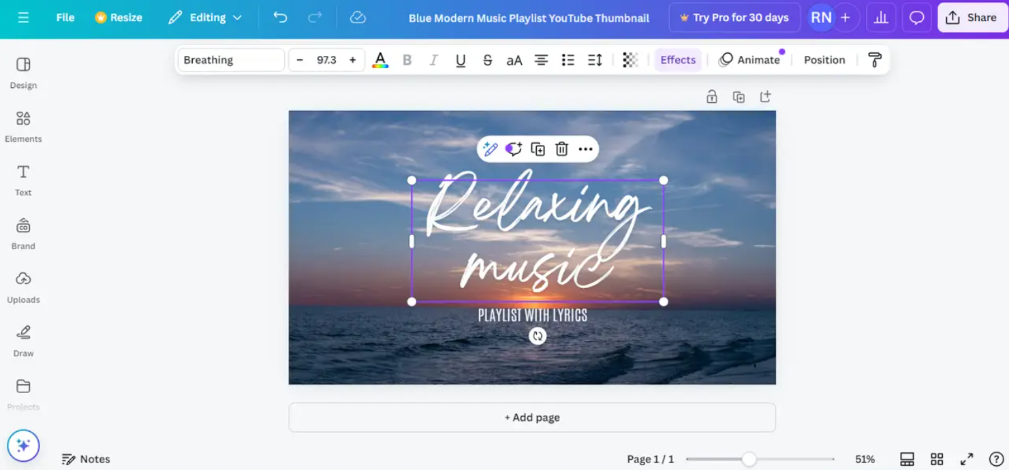This screenshot has height=470, width=1009.
Task: Click the rotate handle below text
Action: (x=538, y=336)
